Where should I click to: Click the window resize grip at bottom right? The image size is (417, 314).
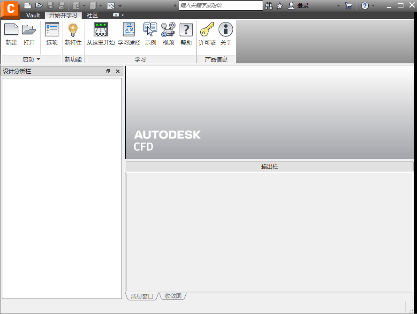coord(410,311)
